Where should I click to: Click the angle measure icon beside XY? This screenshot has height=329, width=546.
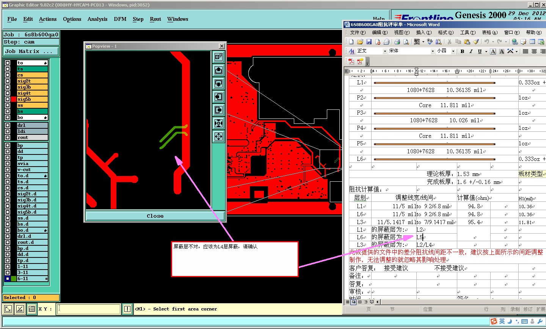[20, 309]
